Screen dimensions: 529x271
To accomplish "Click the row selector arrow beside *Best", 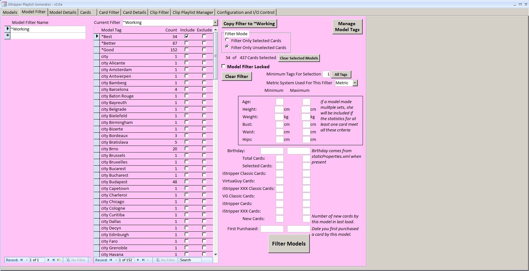I will click(97, 36).
